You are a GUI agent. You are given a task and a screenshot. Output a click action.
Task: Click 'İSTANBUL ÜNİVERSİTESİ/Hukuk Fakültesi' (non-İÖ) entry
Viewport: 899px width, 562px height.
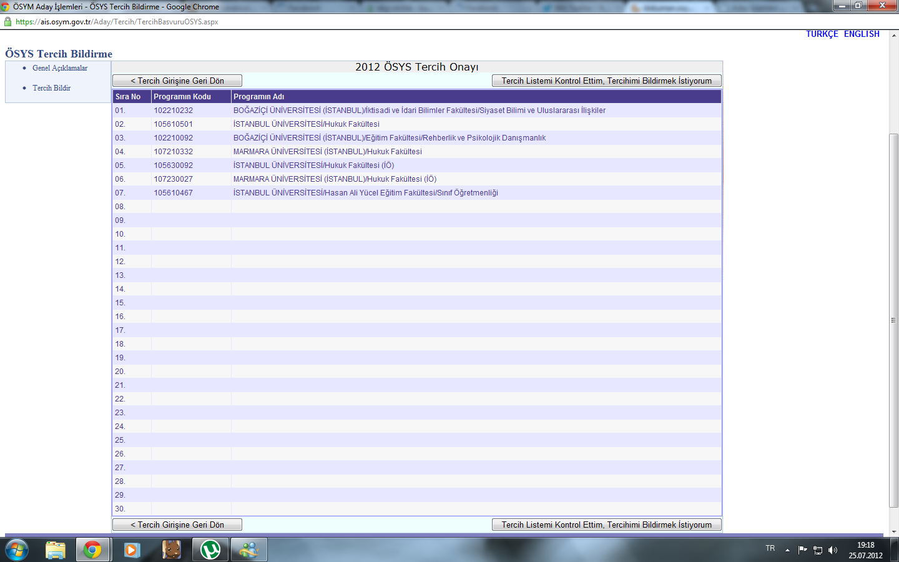[x=307, y=124]
